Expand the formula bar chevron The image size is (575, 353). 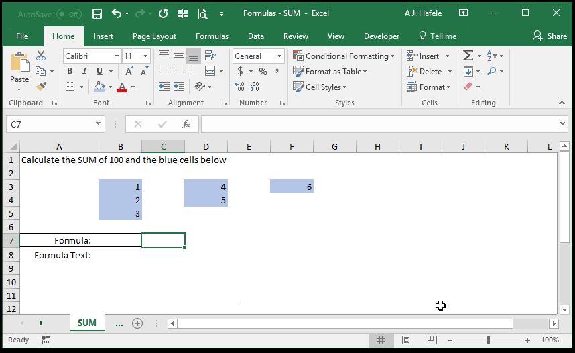coord(562,123)
